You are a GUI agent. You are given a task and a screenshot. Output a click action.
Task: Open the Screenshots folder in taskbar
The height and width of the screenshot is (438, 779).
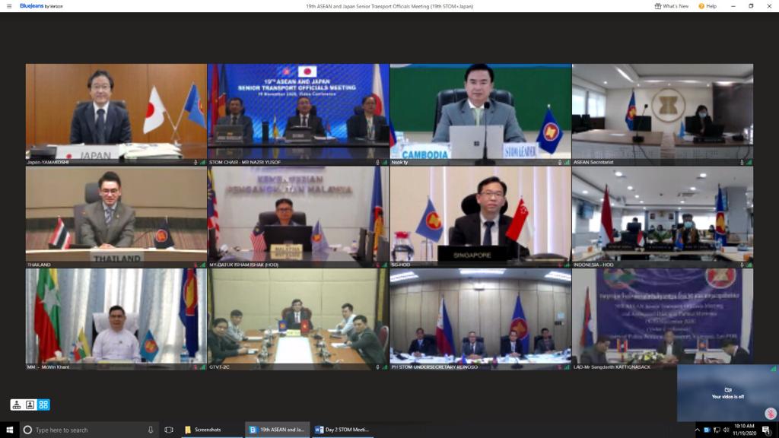(x=203, y=430)
